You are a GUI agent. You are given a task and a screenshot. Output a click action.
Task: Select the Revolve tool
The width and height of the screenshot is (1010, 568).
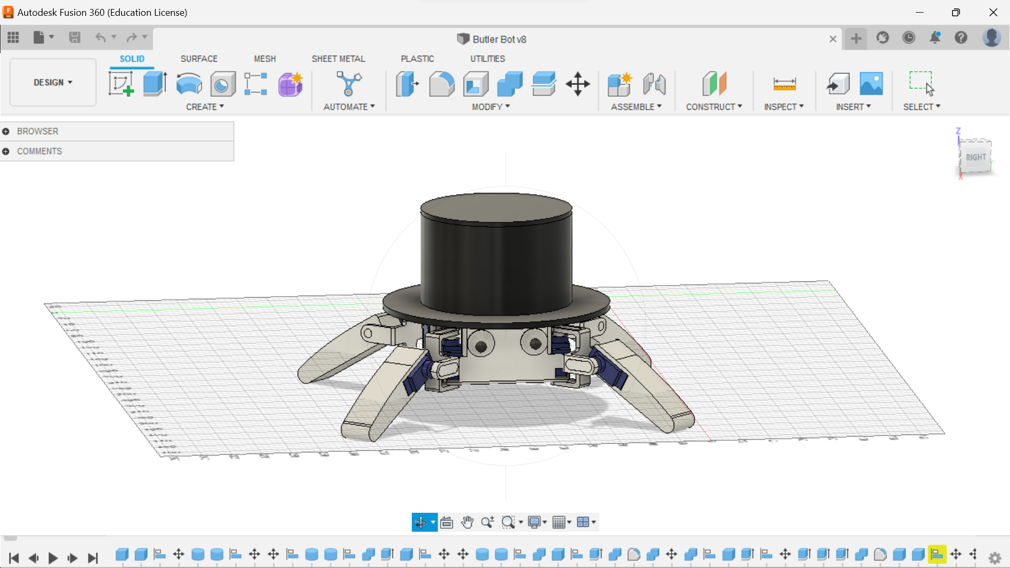[x=189, y=84]
